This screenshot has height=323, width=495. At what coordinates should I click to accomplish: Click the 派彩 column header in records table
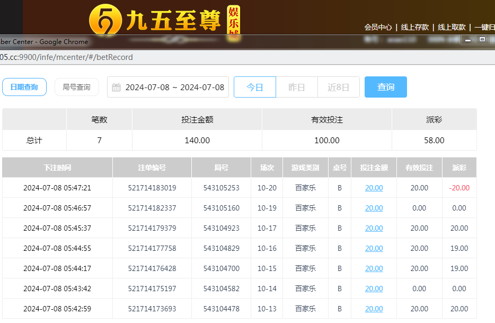tap(459, 168)
